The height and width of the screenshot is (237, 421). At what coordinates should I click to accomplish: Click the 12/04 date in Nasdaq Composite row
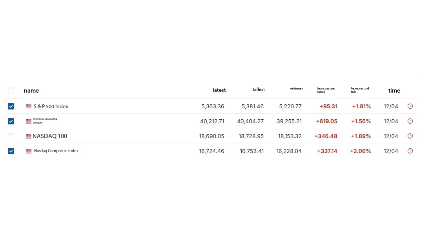pos(391,151)
